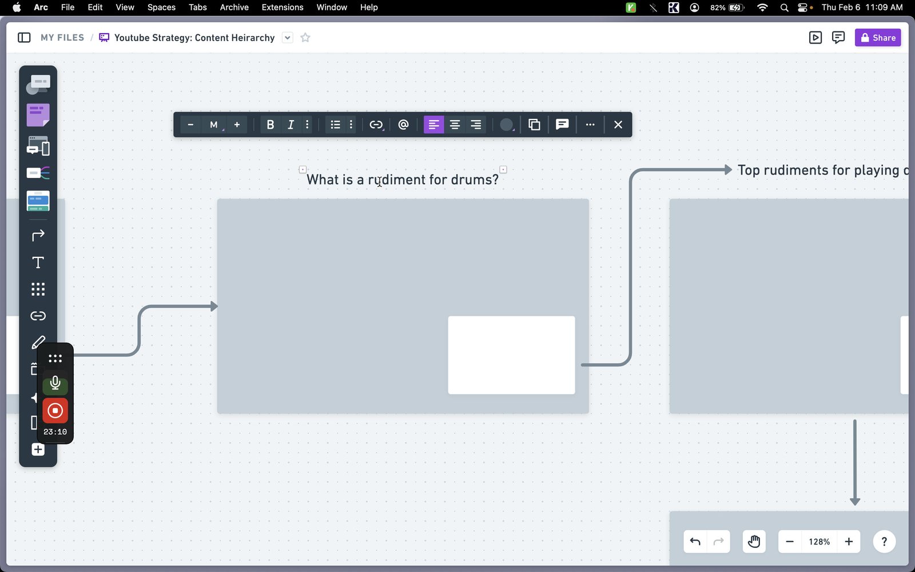Select the chat bubbles tool in the left toolbar
This screenshot has height=572, width=915.
(38, 85)
